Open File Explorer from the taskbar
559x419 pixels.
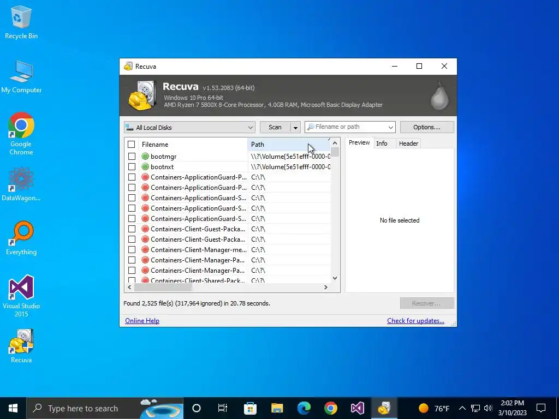click(277, 408)
